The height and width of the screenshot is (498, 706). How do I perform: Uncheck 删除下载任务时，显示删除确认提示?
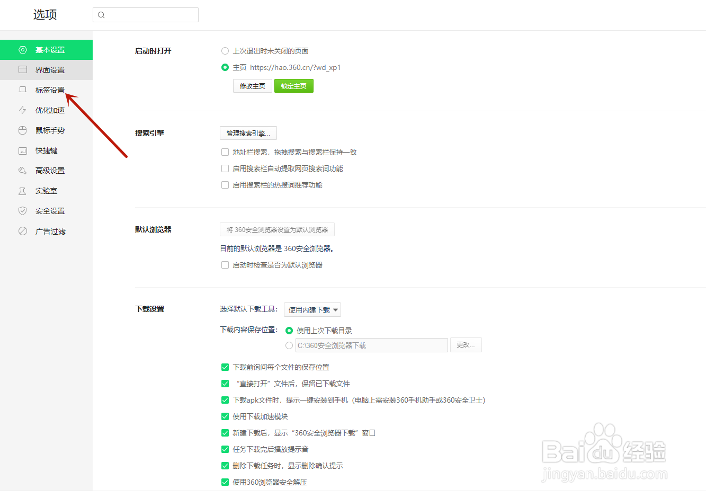(225, 466)
